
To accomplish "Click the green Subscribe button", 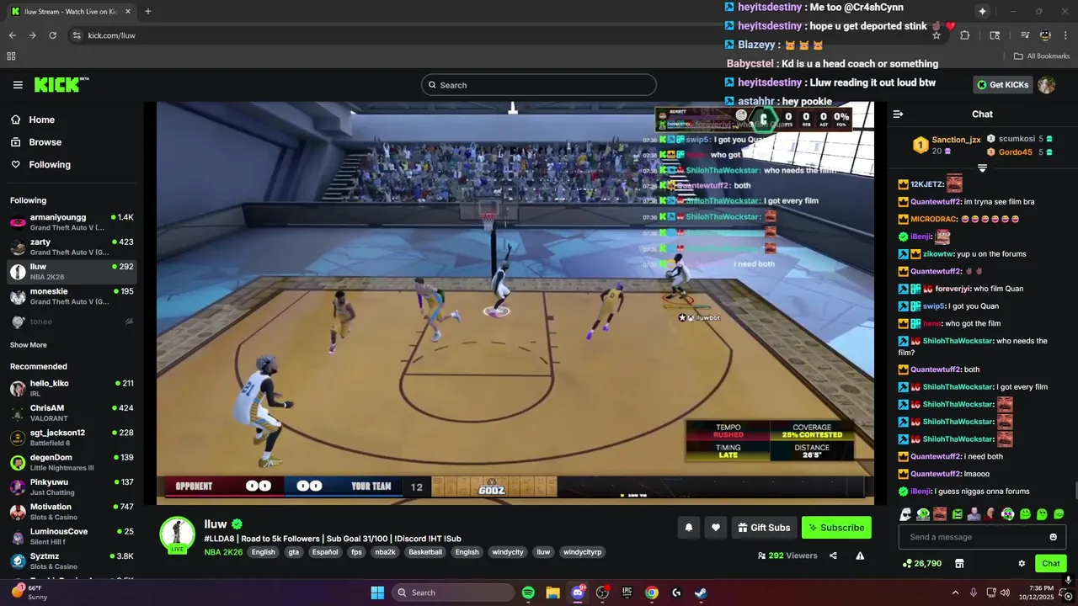I will pos(836,528).
